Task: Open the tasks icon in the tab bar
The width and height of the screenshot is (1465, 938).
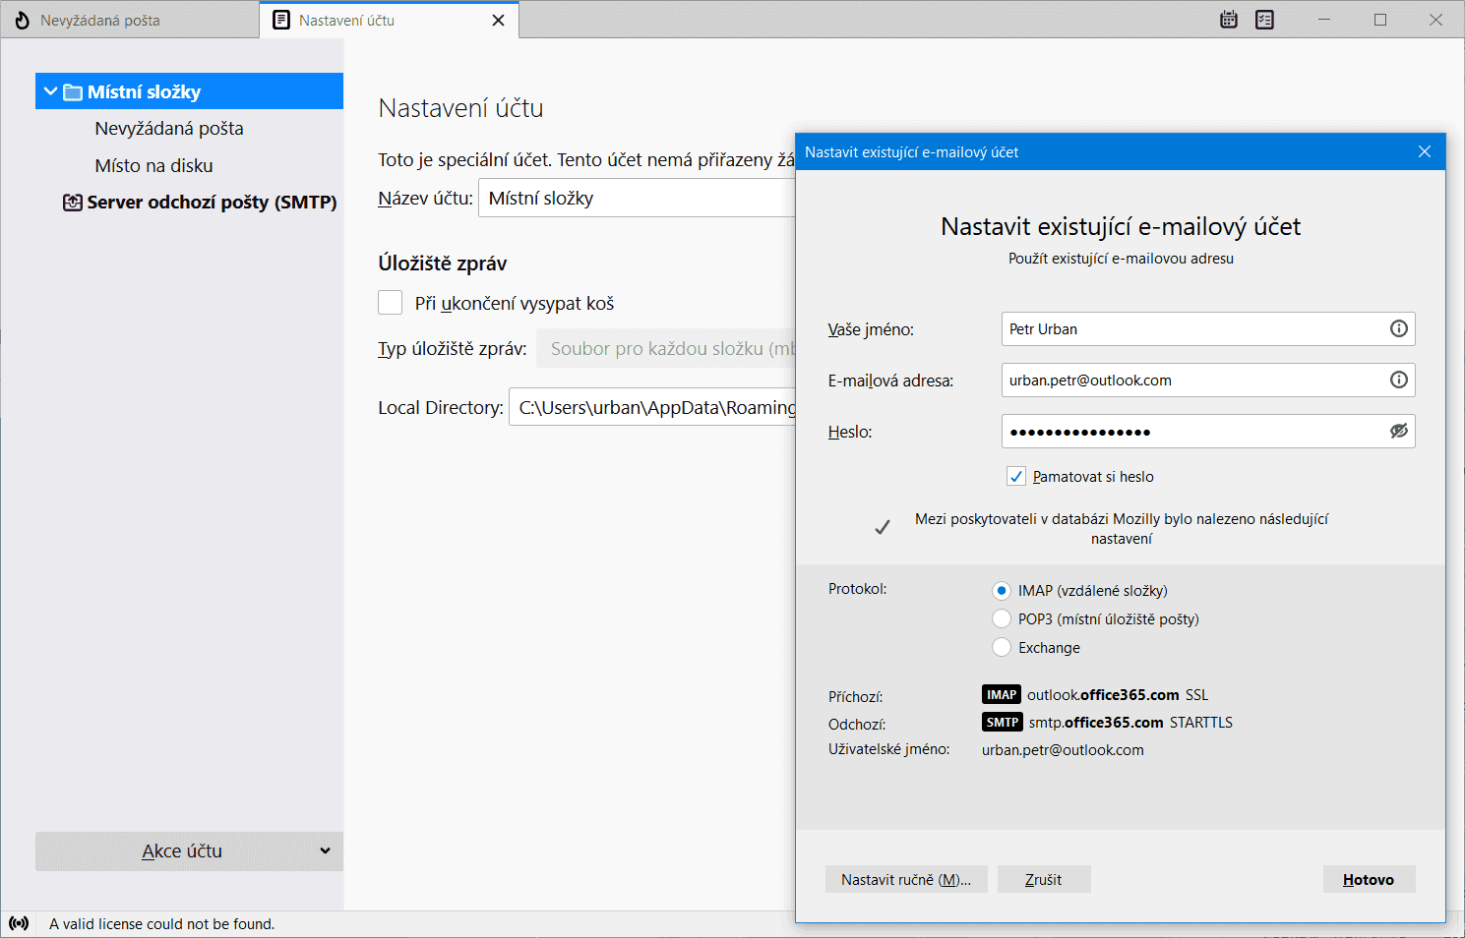Action: point(1264,20)
